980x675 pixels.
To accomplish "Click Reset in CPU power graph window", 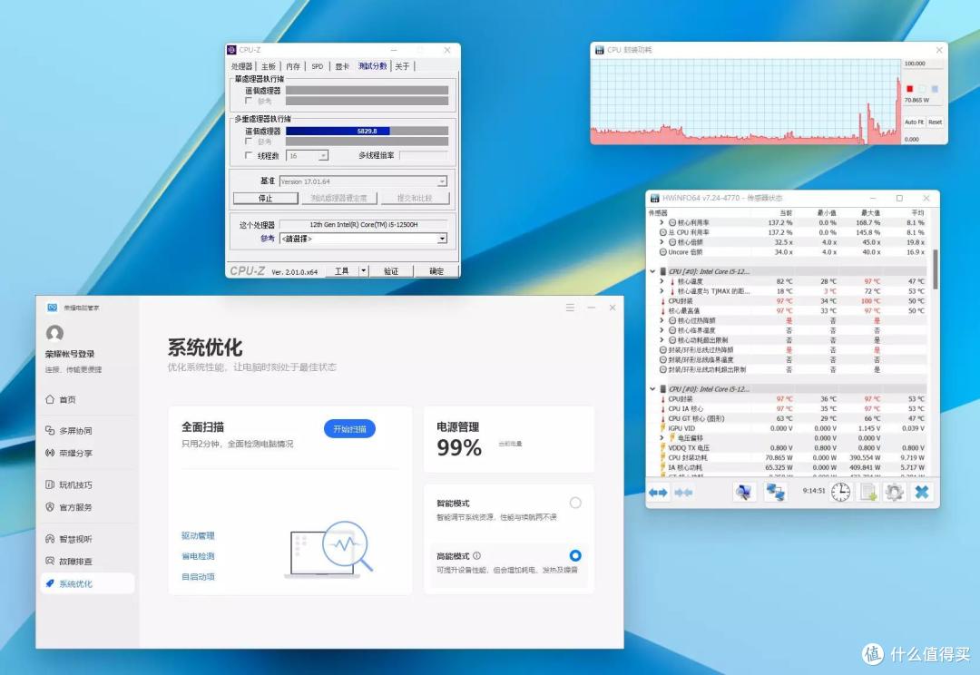I will tap(935, 122).
